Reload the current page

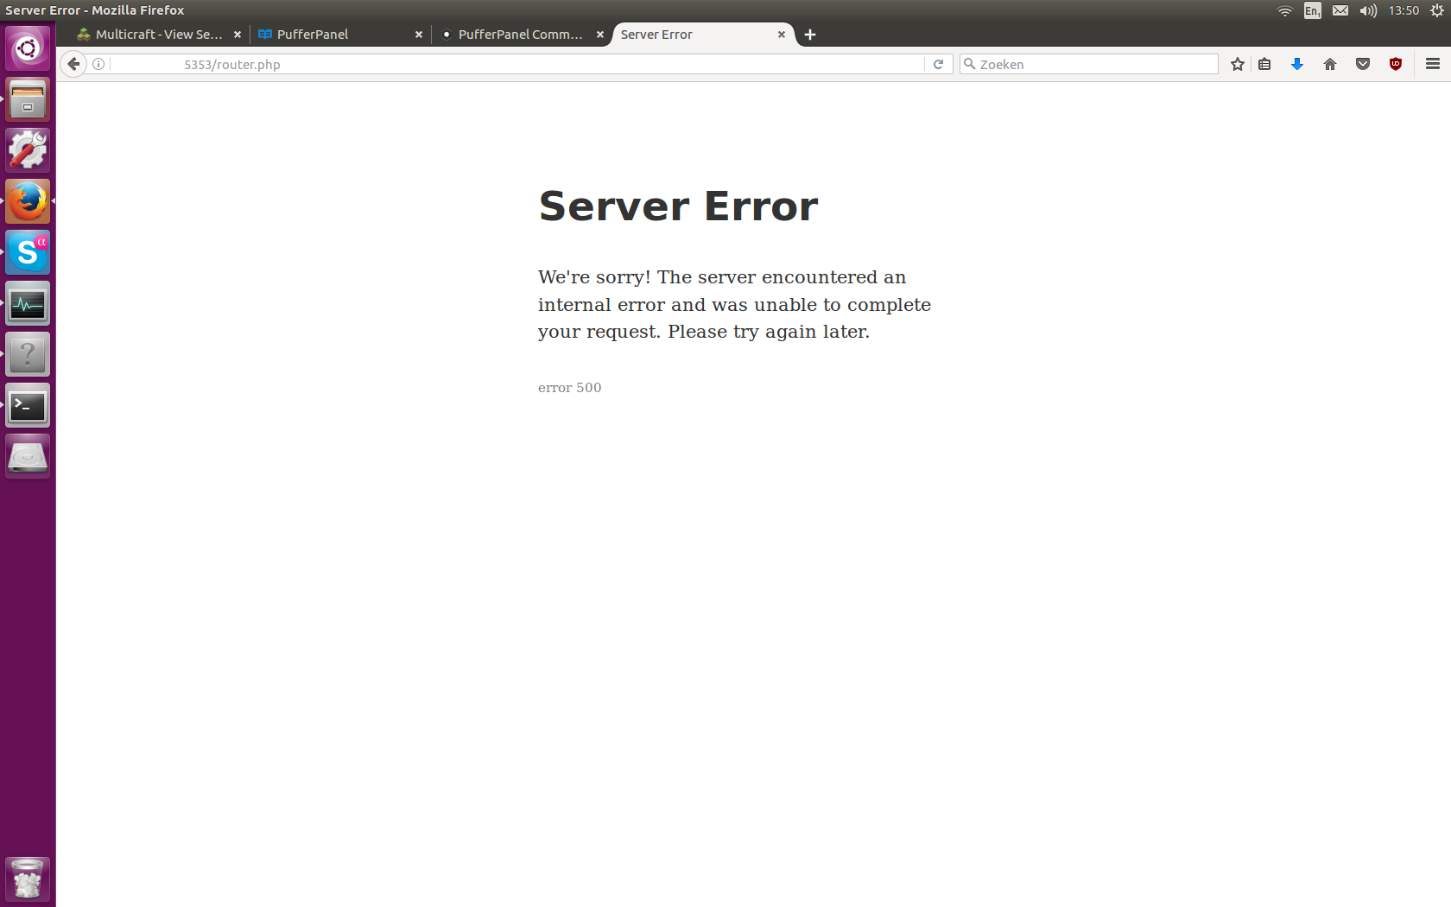coord(938,64)
